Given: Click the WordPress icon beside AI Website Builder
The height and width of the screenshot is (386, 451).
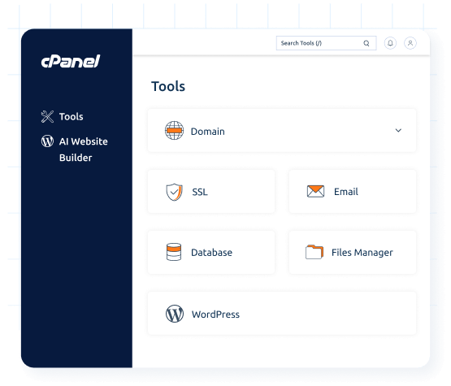Looking at the screenshot, I should (47, 141).
